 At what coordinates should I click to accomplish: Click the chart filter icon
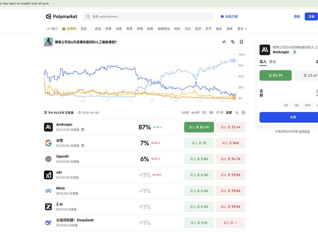pyautogui.click(x=237, y=113)
